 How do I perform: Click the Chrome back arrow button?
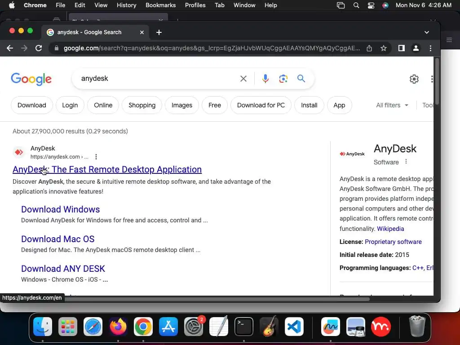tap(10, 48)
